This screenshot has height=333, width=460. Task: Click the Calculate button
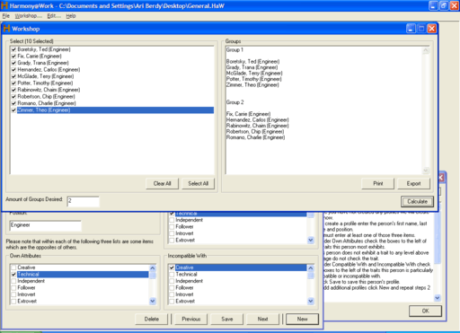pos(417,201)
